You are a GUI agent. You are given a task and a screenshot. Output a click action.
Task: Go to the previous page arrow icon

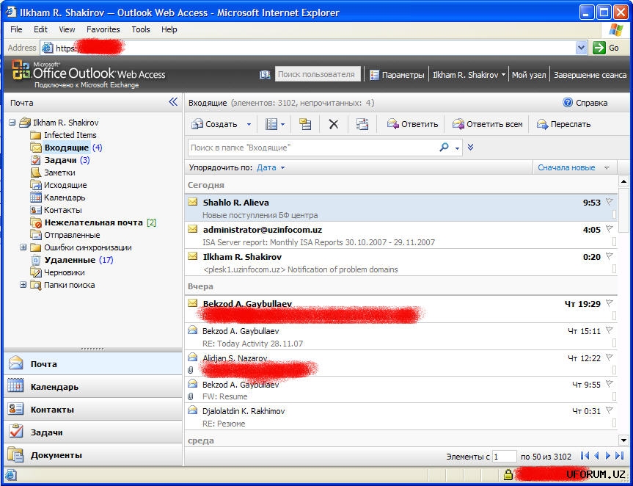[596, 456]
